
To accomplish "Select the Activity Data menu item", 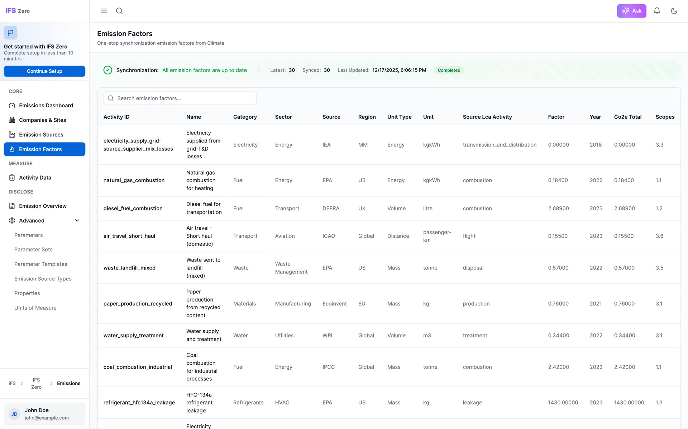I will pos(35,177).
